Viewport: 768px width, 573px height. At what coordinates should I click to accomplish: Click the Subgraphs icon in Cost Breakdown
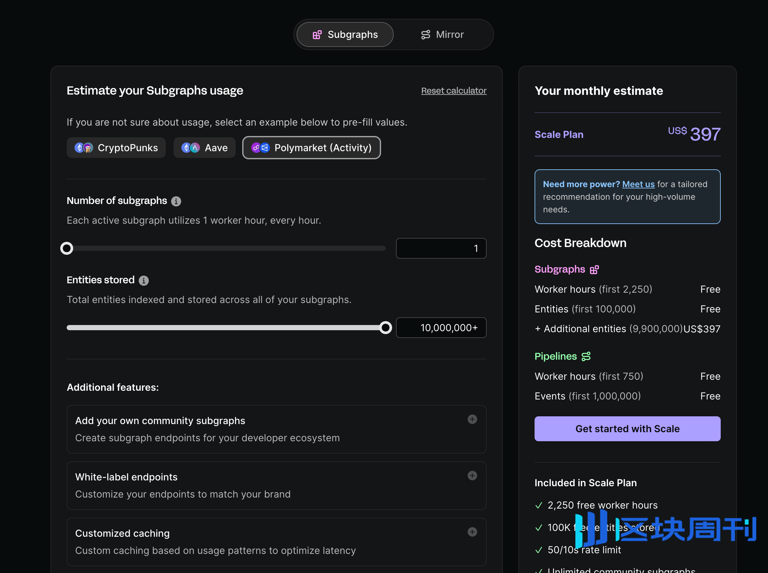[x=594, y=270]
